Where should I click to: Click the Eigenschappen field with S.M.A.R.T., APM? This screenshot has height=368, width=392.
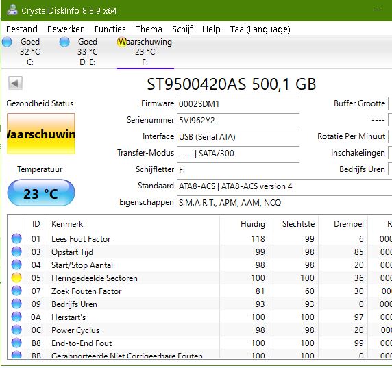284,202
